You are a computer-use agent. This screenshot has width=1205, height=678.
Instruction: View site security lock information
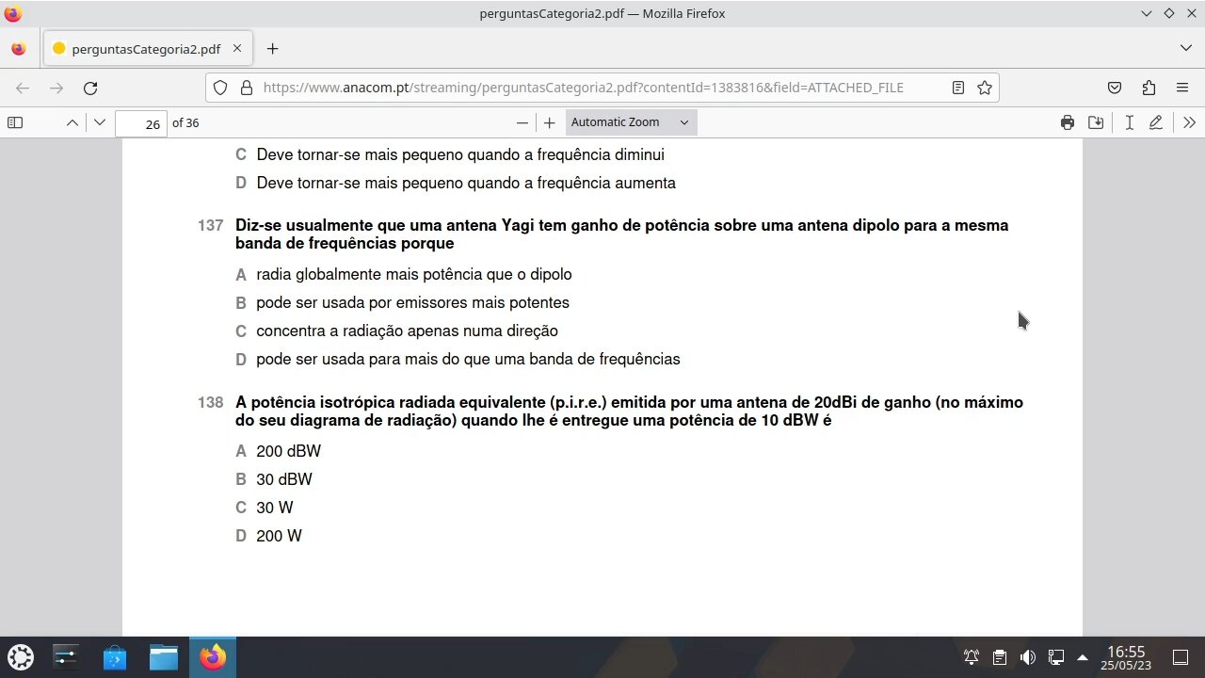click(247, 88)
